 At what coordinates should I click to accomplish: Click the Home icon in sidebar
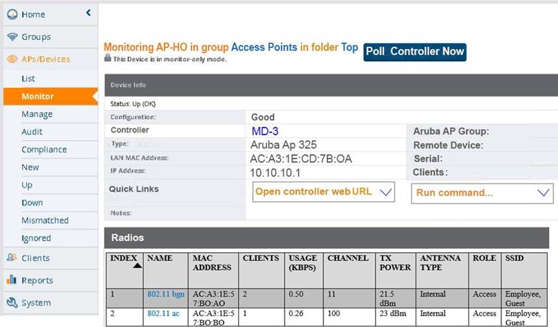pos(12,14)
